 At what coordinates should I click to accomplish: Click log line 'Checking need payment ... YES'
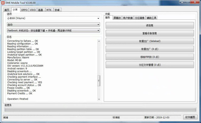click(x=24, y=82)
